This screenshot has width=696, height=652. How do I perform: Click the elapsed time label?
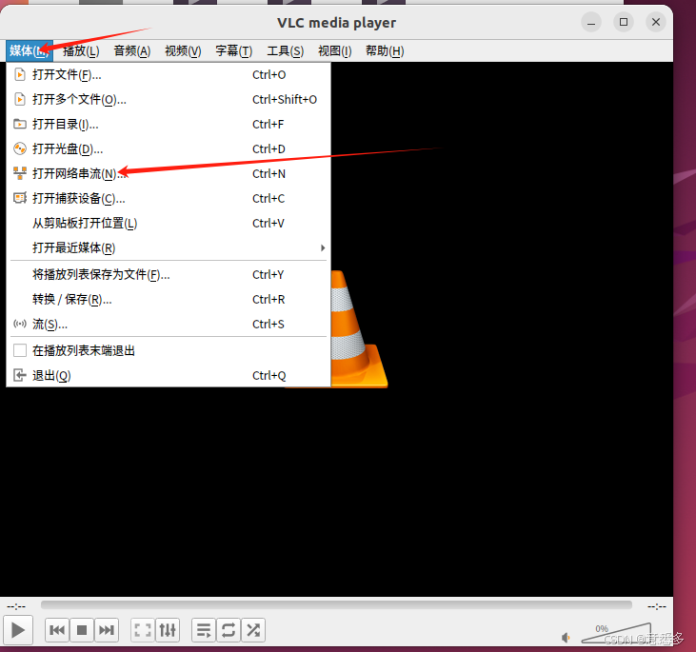click(16, 606)
